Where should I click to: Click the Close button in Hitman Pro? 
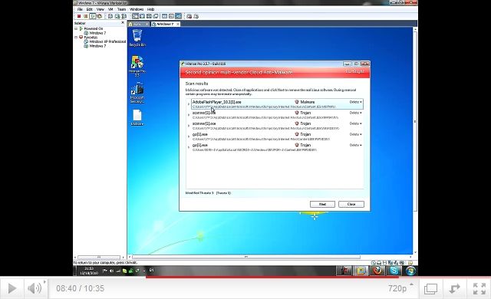pos(351,204)
